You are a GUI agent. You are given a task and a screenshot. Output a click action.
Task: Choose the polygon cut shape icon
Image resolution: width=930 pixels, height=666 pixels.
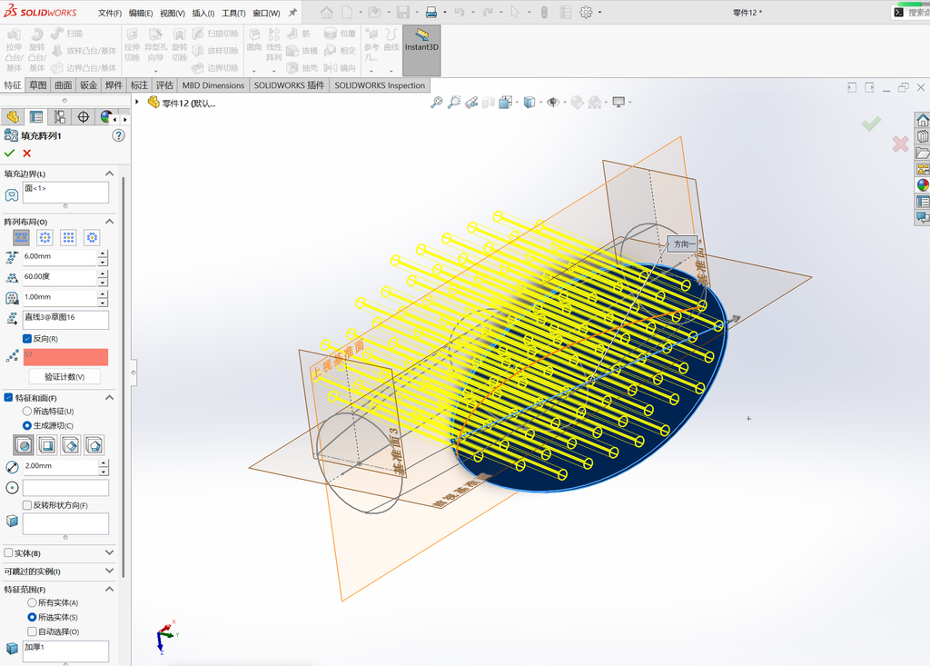pyautogui.click(x=94, y=444)
